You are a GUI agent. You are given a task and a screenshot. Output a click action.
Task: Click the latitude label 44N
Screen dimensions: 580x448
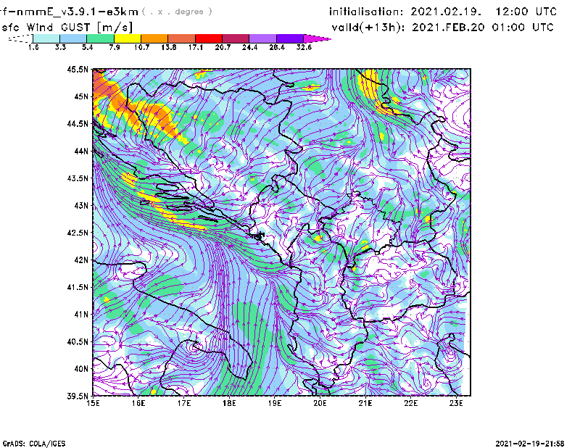click(x=81, y=151)
